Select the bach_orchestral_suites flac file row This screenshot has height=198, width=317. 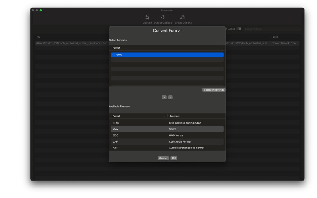tap(72, 43)
